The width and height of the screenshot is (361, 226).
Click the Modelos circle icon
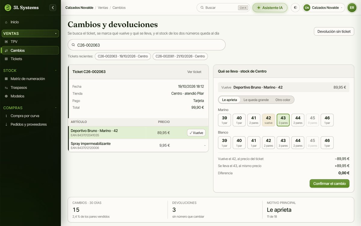point(6,96)
